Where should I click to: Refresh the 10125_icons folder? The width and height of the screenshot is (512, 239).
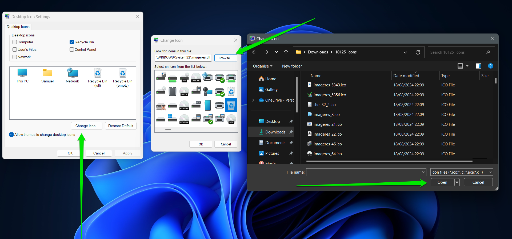pyautogui.click(x=418, y=52)
